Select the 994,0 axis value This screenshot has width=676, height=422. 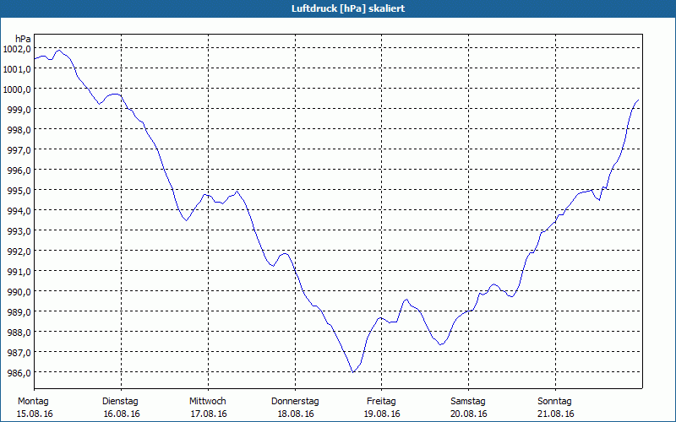pyautogui.click(x=19, y=210)
